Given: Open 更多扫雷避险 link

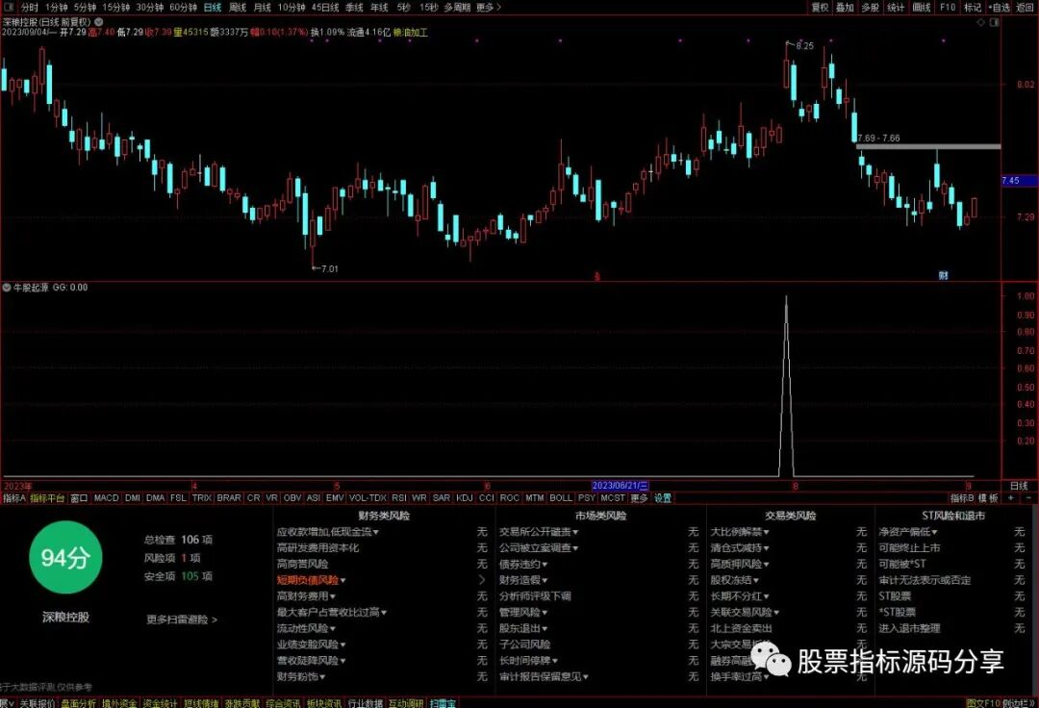Looking at the screenshot, I should [x=182, y=619].
